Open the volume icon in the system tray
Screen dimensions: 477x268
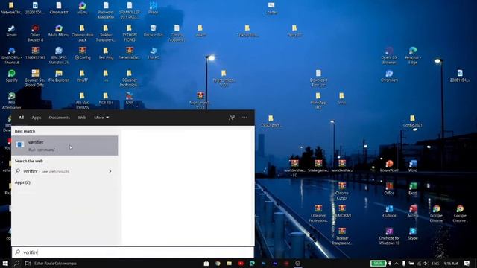(x=426, y=263)
